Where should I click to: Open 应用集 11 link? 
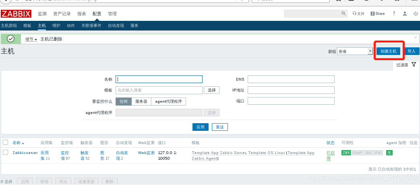(45, 155)
